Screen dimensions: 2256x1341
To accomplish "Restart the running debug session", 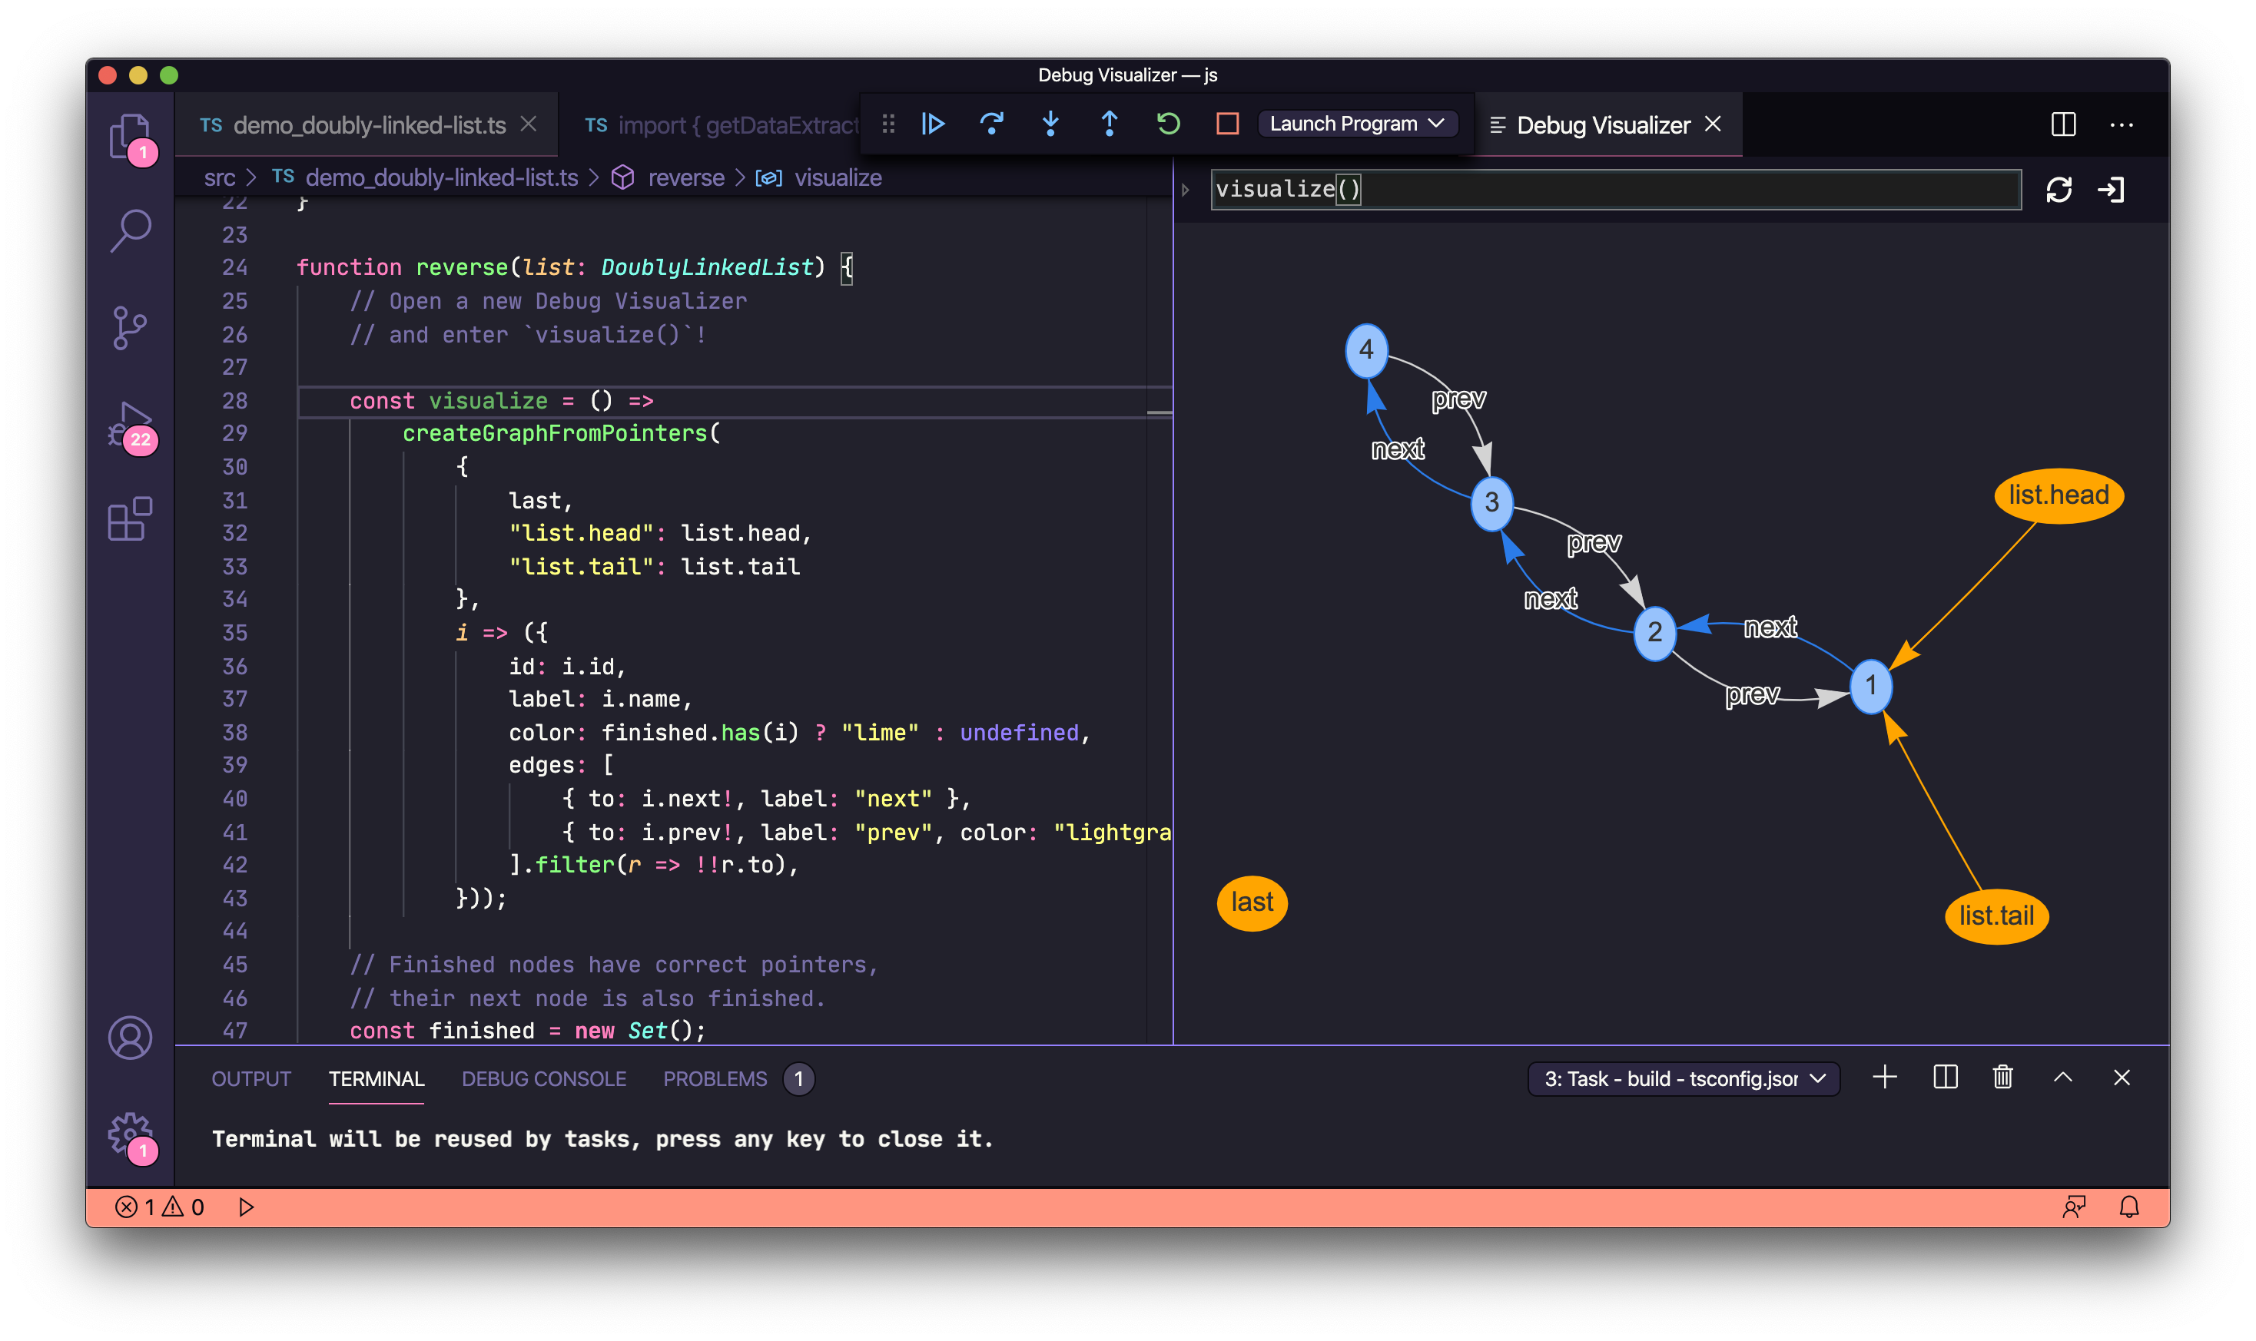I will (x=1168, y=124).
